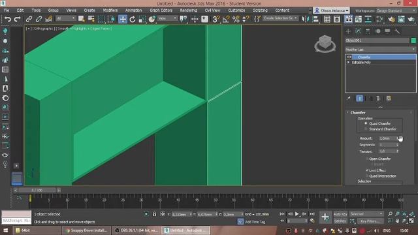Click the time slider 0/100 handle
418x235 pixels.
click(37, 190)
